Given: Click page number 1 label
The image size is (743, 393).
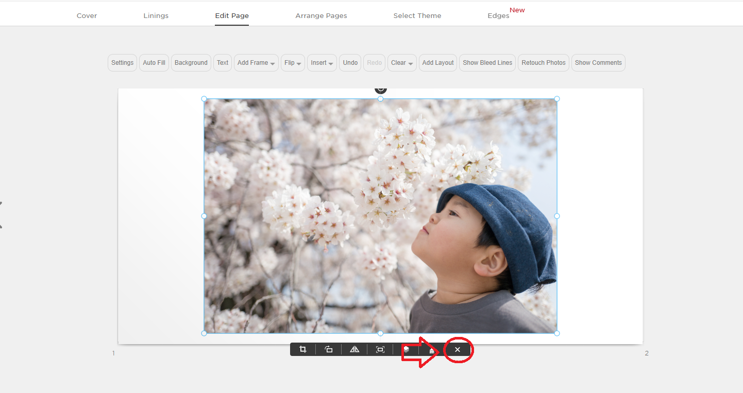Looking at the screenshot, I should (114, 353).
